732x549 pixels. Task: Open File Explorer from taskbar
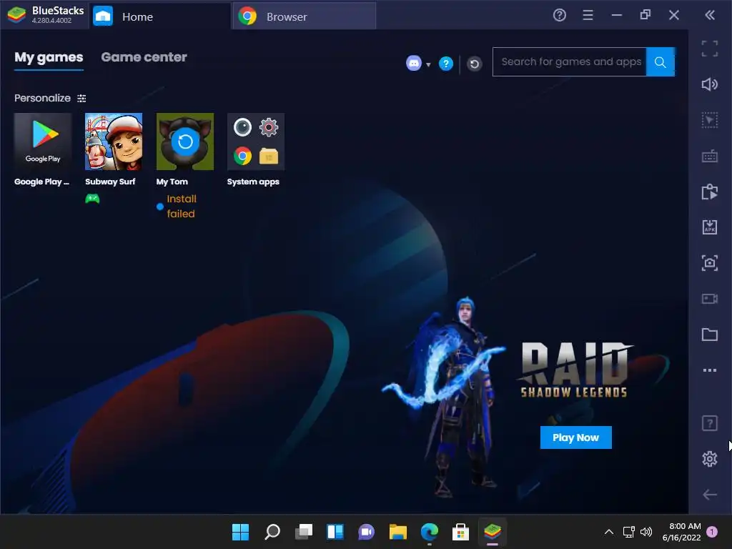[x=397, y=532]
